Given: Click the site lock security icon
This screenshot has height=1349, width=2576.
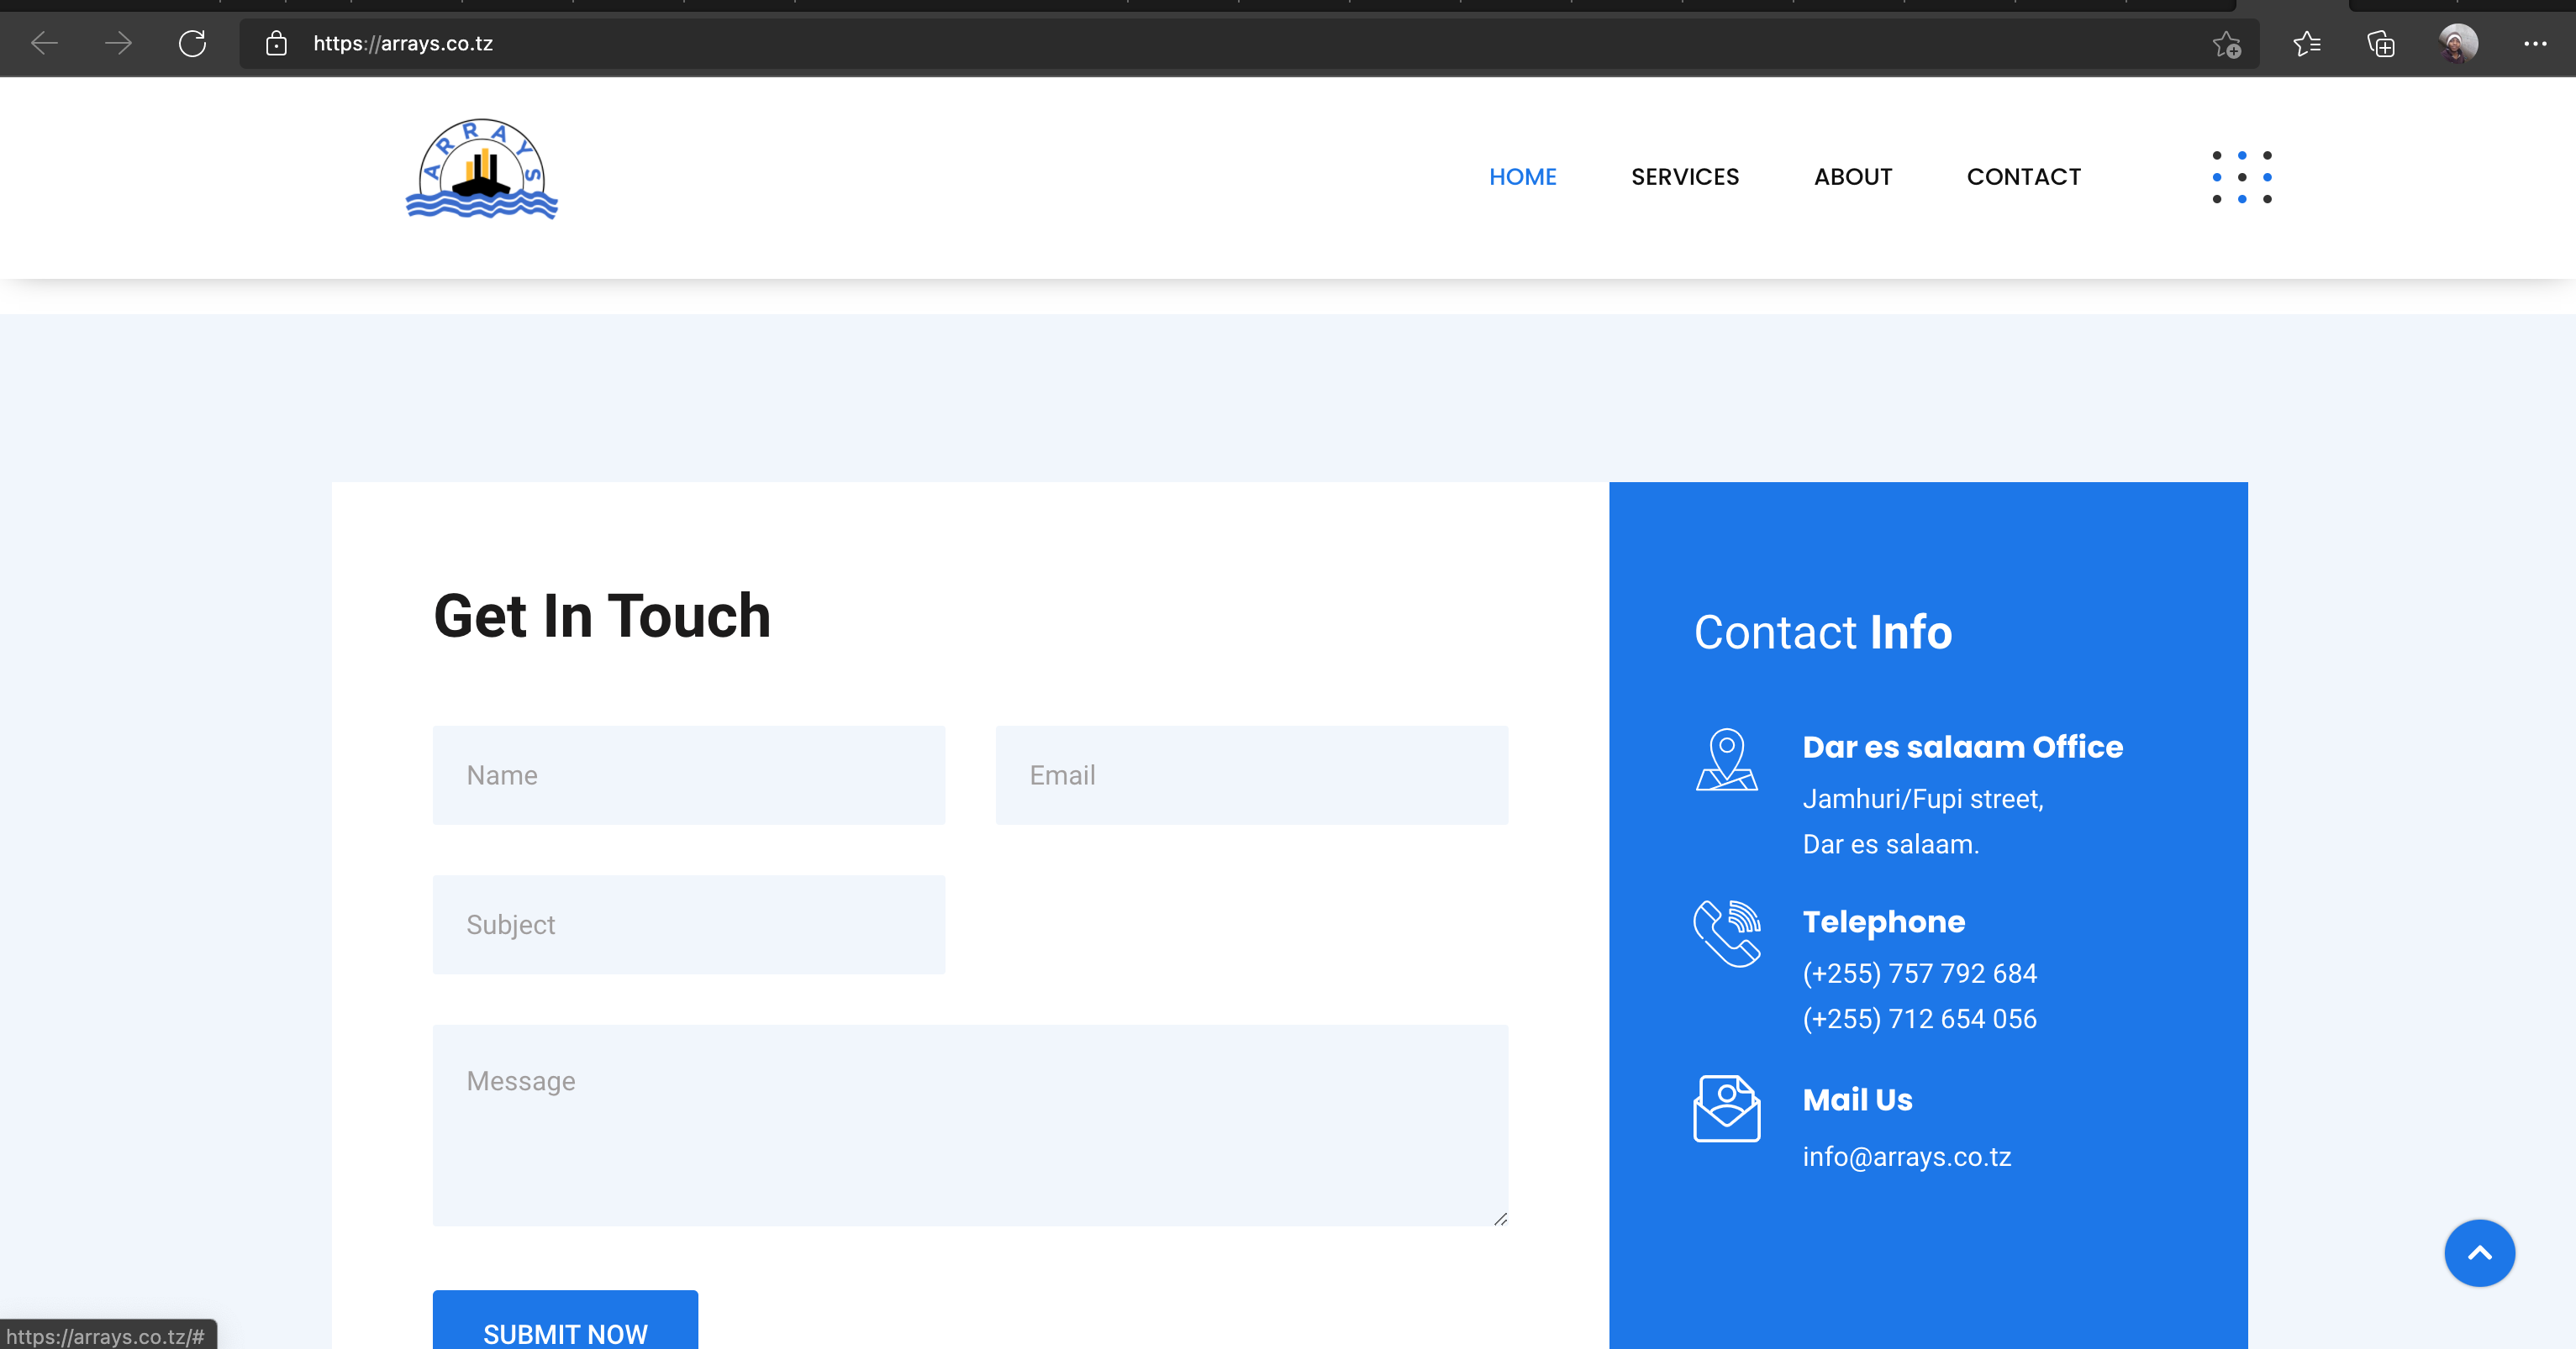Looking at the screenshot, I should [276, 43].
